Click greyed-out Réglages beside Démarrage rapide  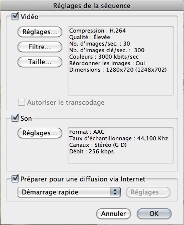click(148, 192)
